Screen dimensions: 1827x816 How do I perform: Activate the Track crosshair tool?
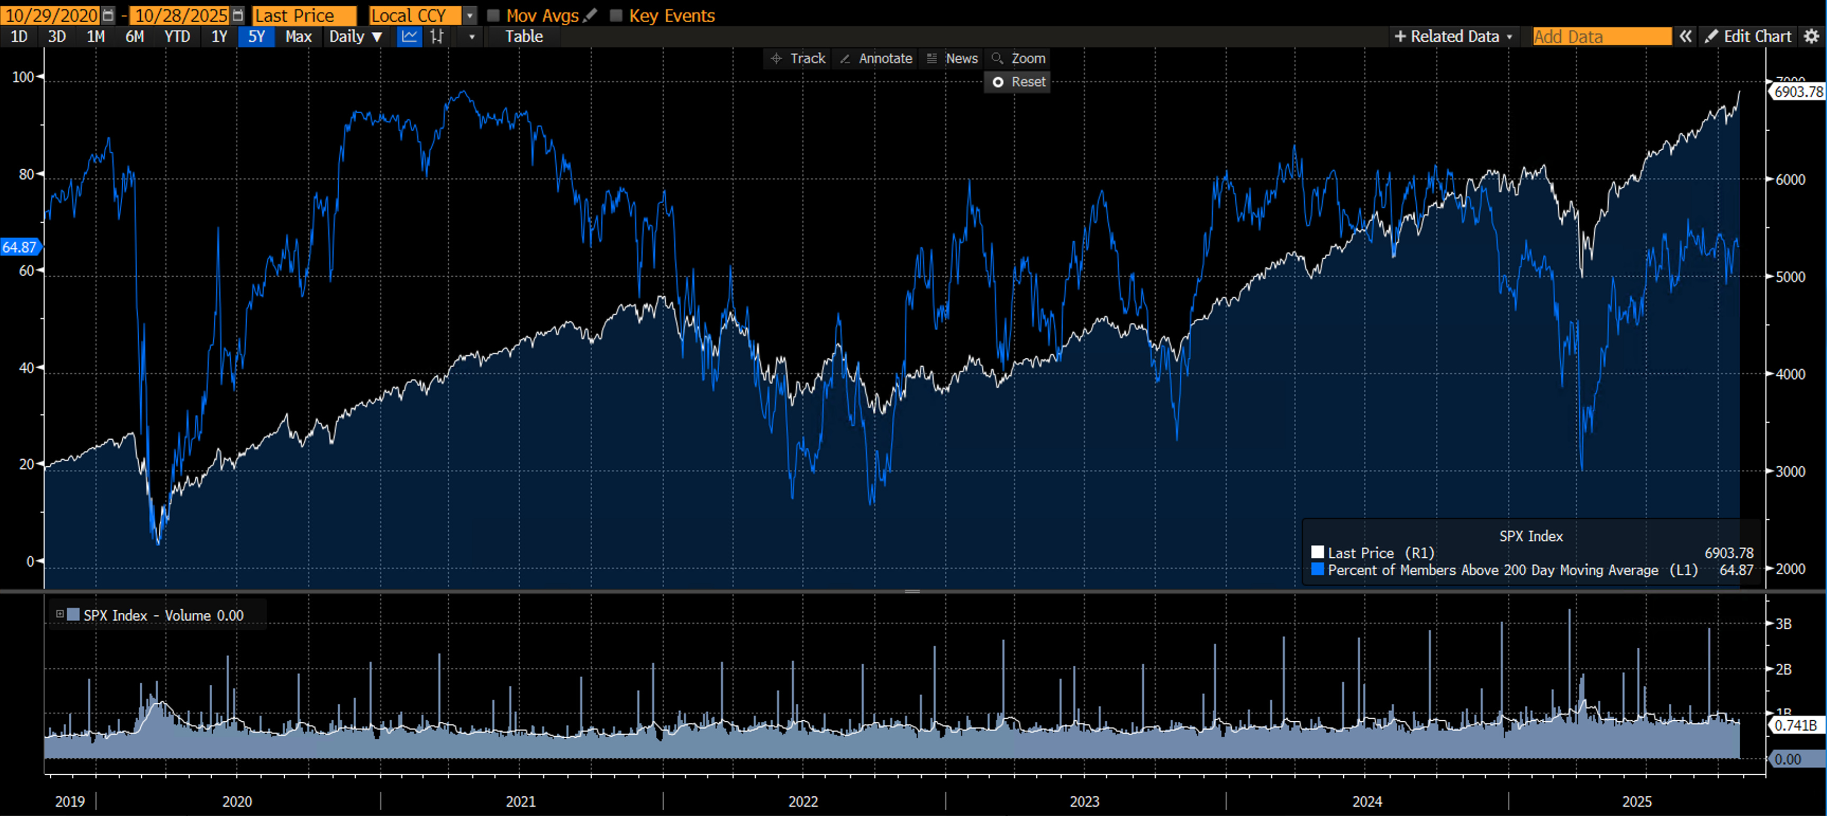click(x=799, y=59)
